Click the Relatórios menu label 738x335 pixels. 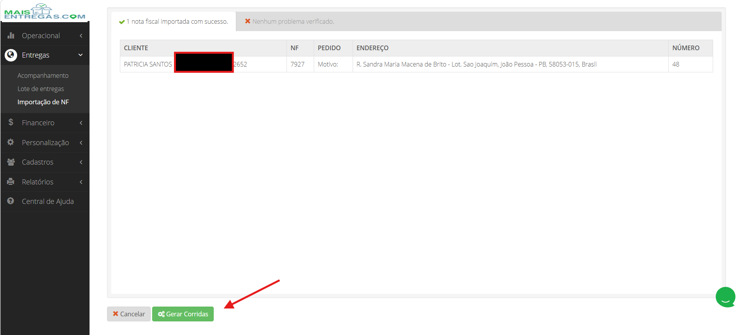point(37,182)
